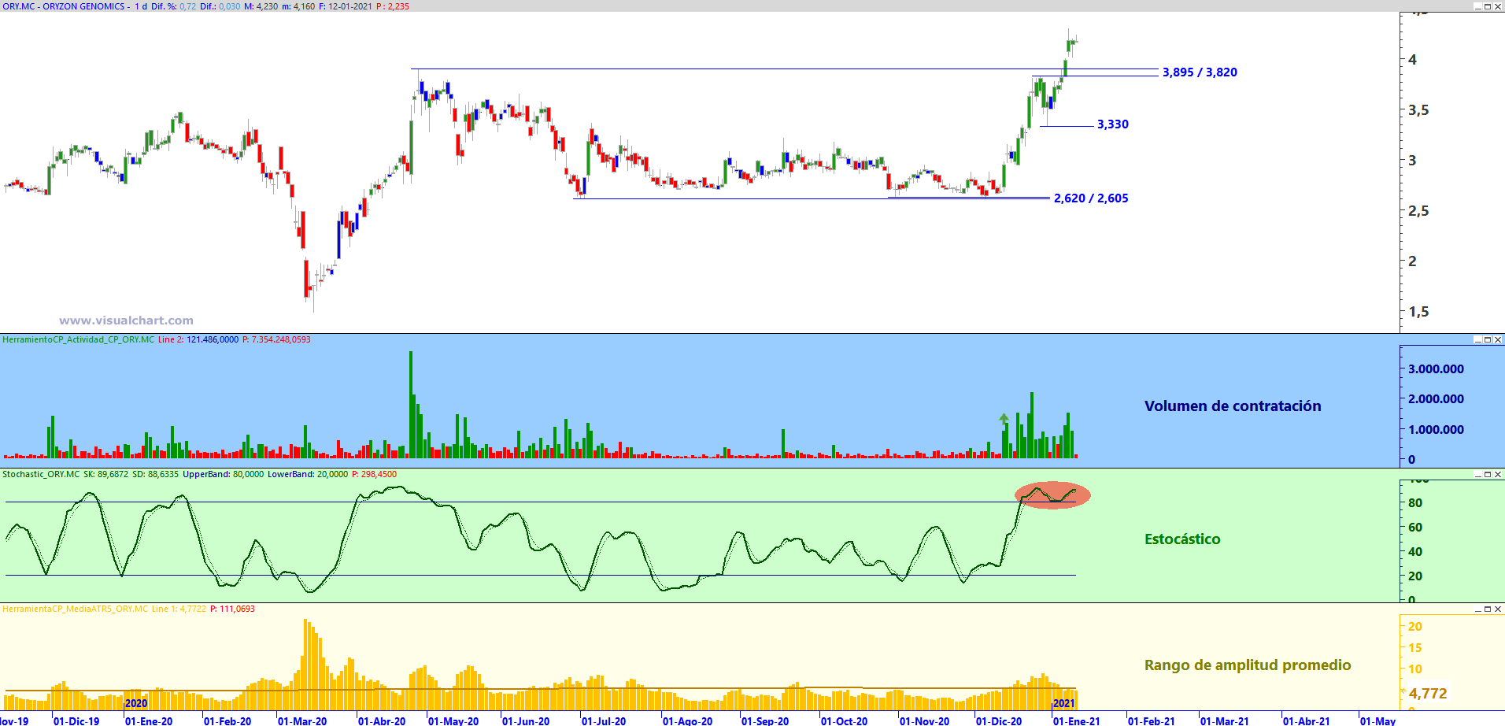Viewport: 1505px width, 726px height.
Task: Click the 'HerramientoCP_Actividad_CP_ORY.MC' indicator name
Action: tap(79, 340)
